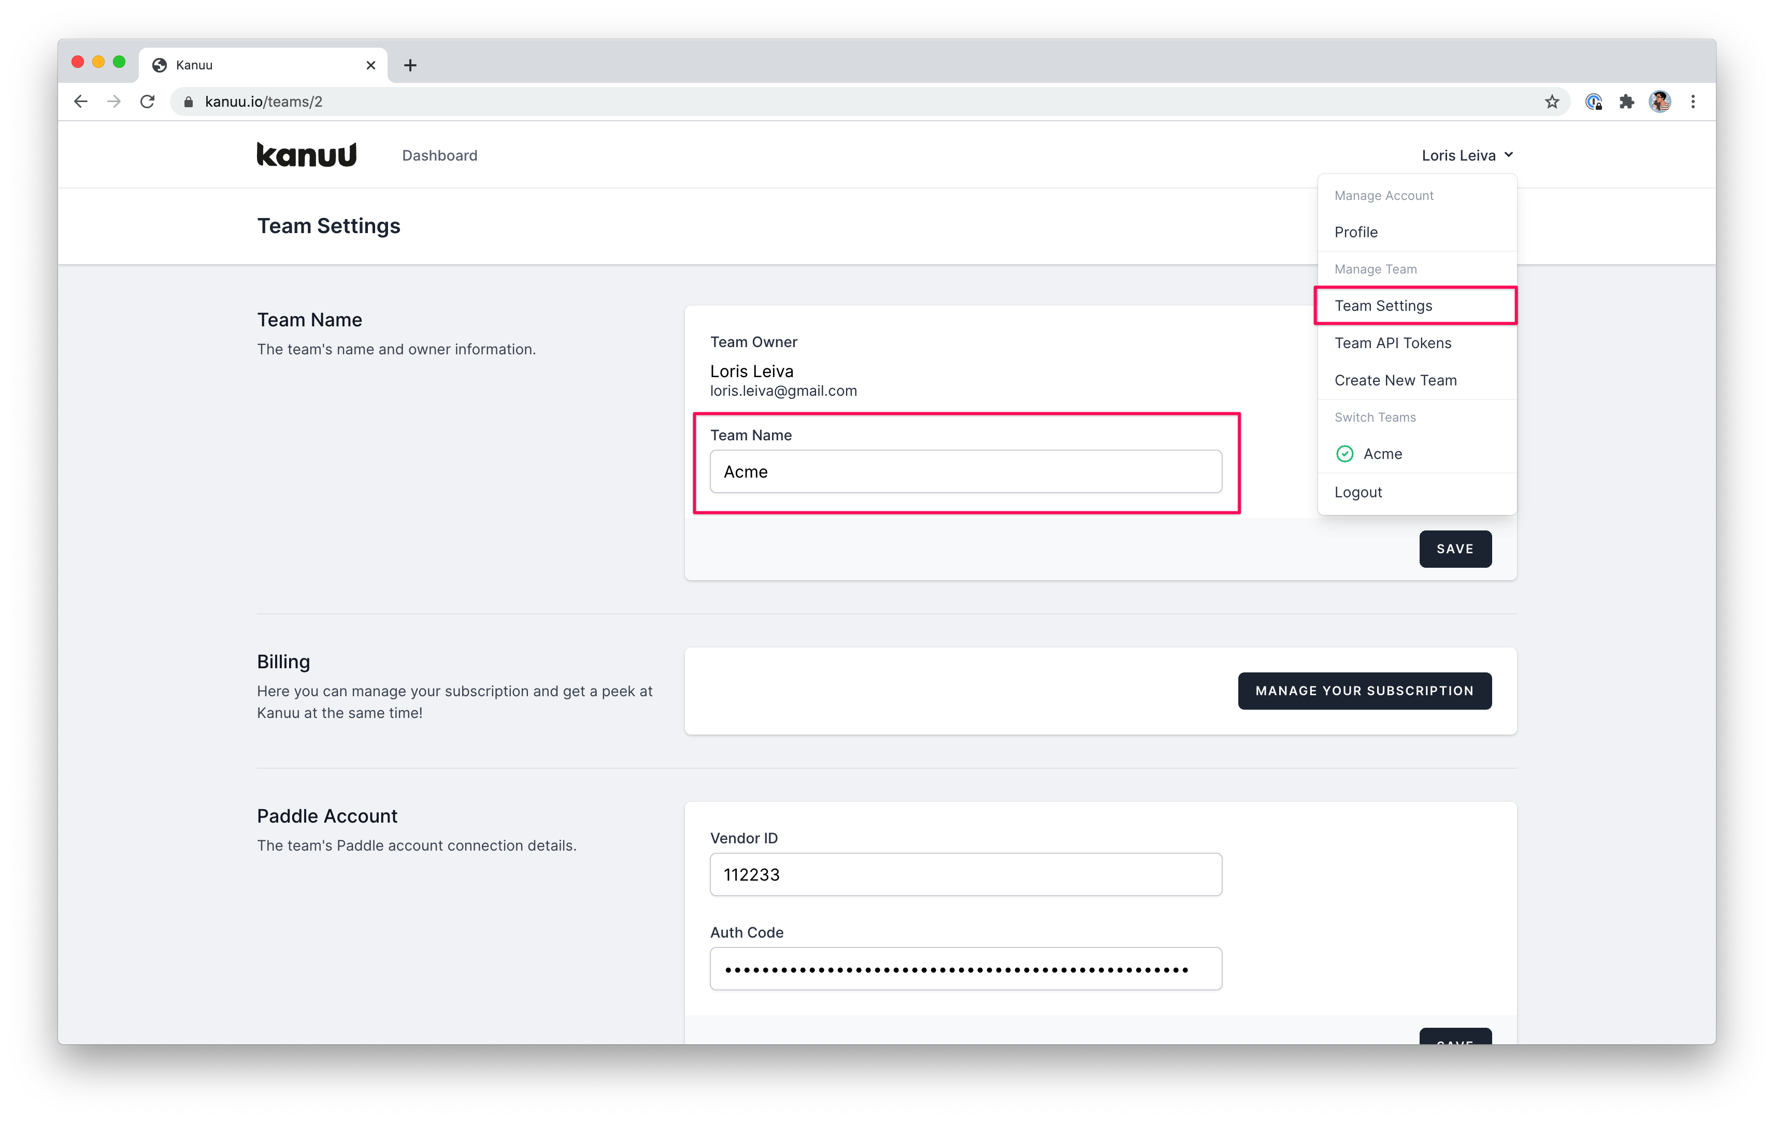
Task: Click the Auth Code password field
Action: pyautogui.click(x=966, y=969)
